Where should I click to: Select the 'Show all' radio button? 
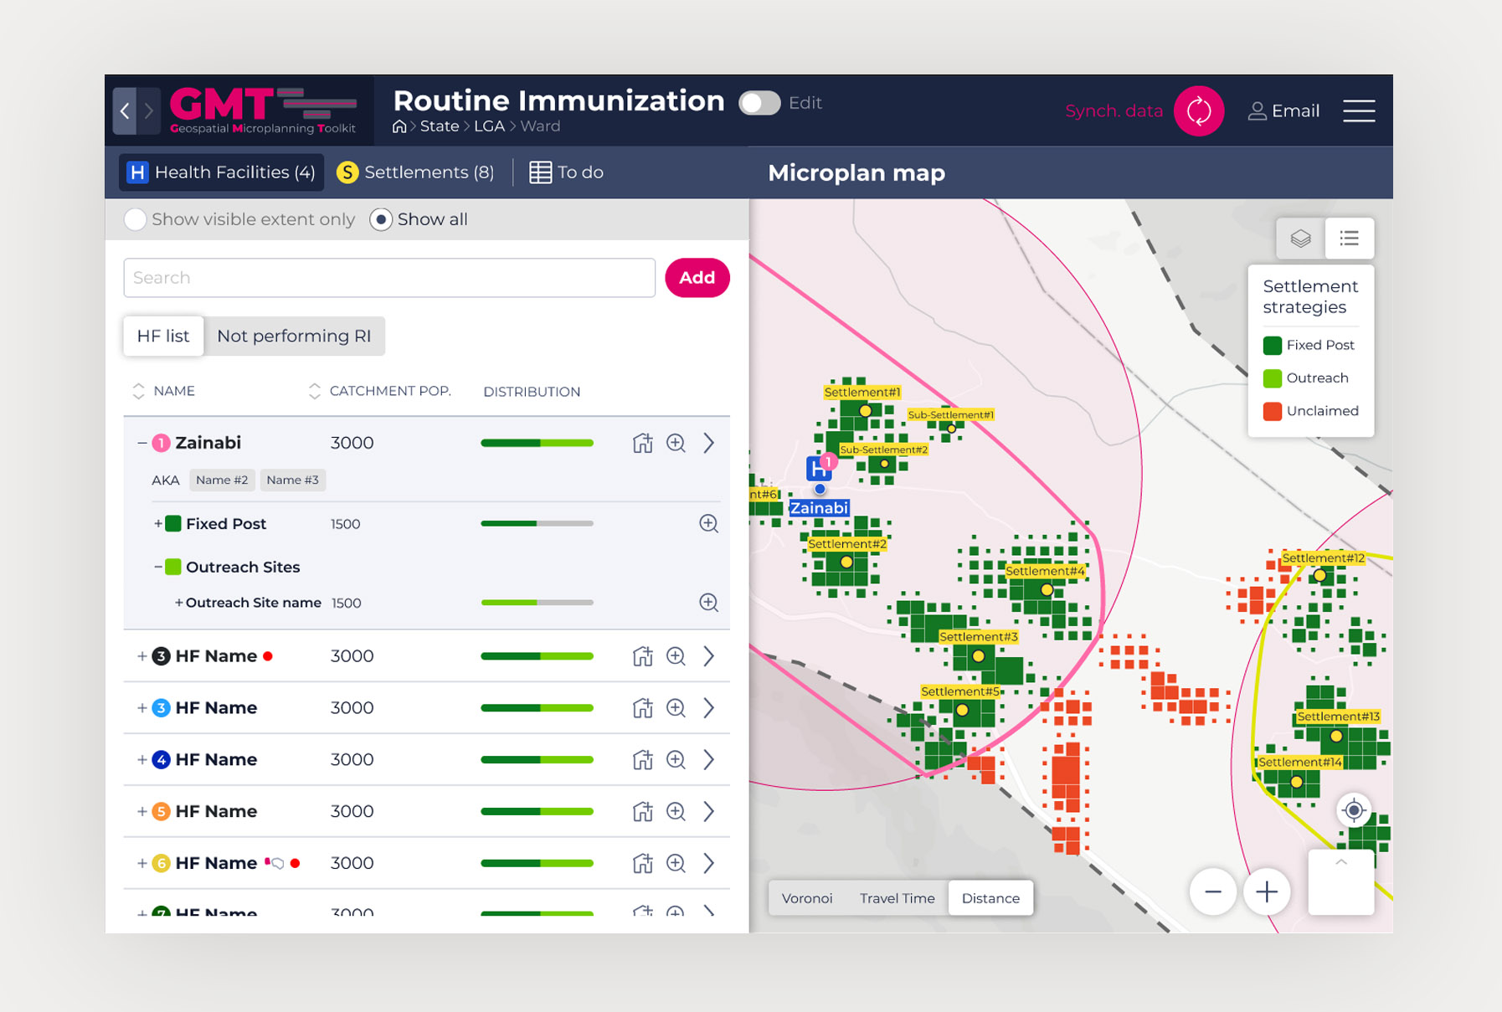click(381, 219)
